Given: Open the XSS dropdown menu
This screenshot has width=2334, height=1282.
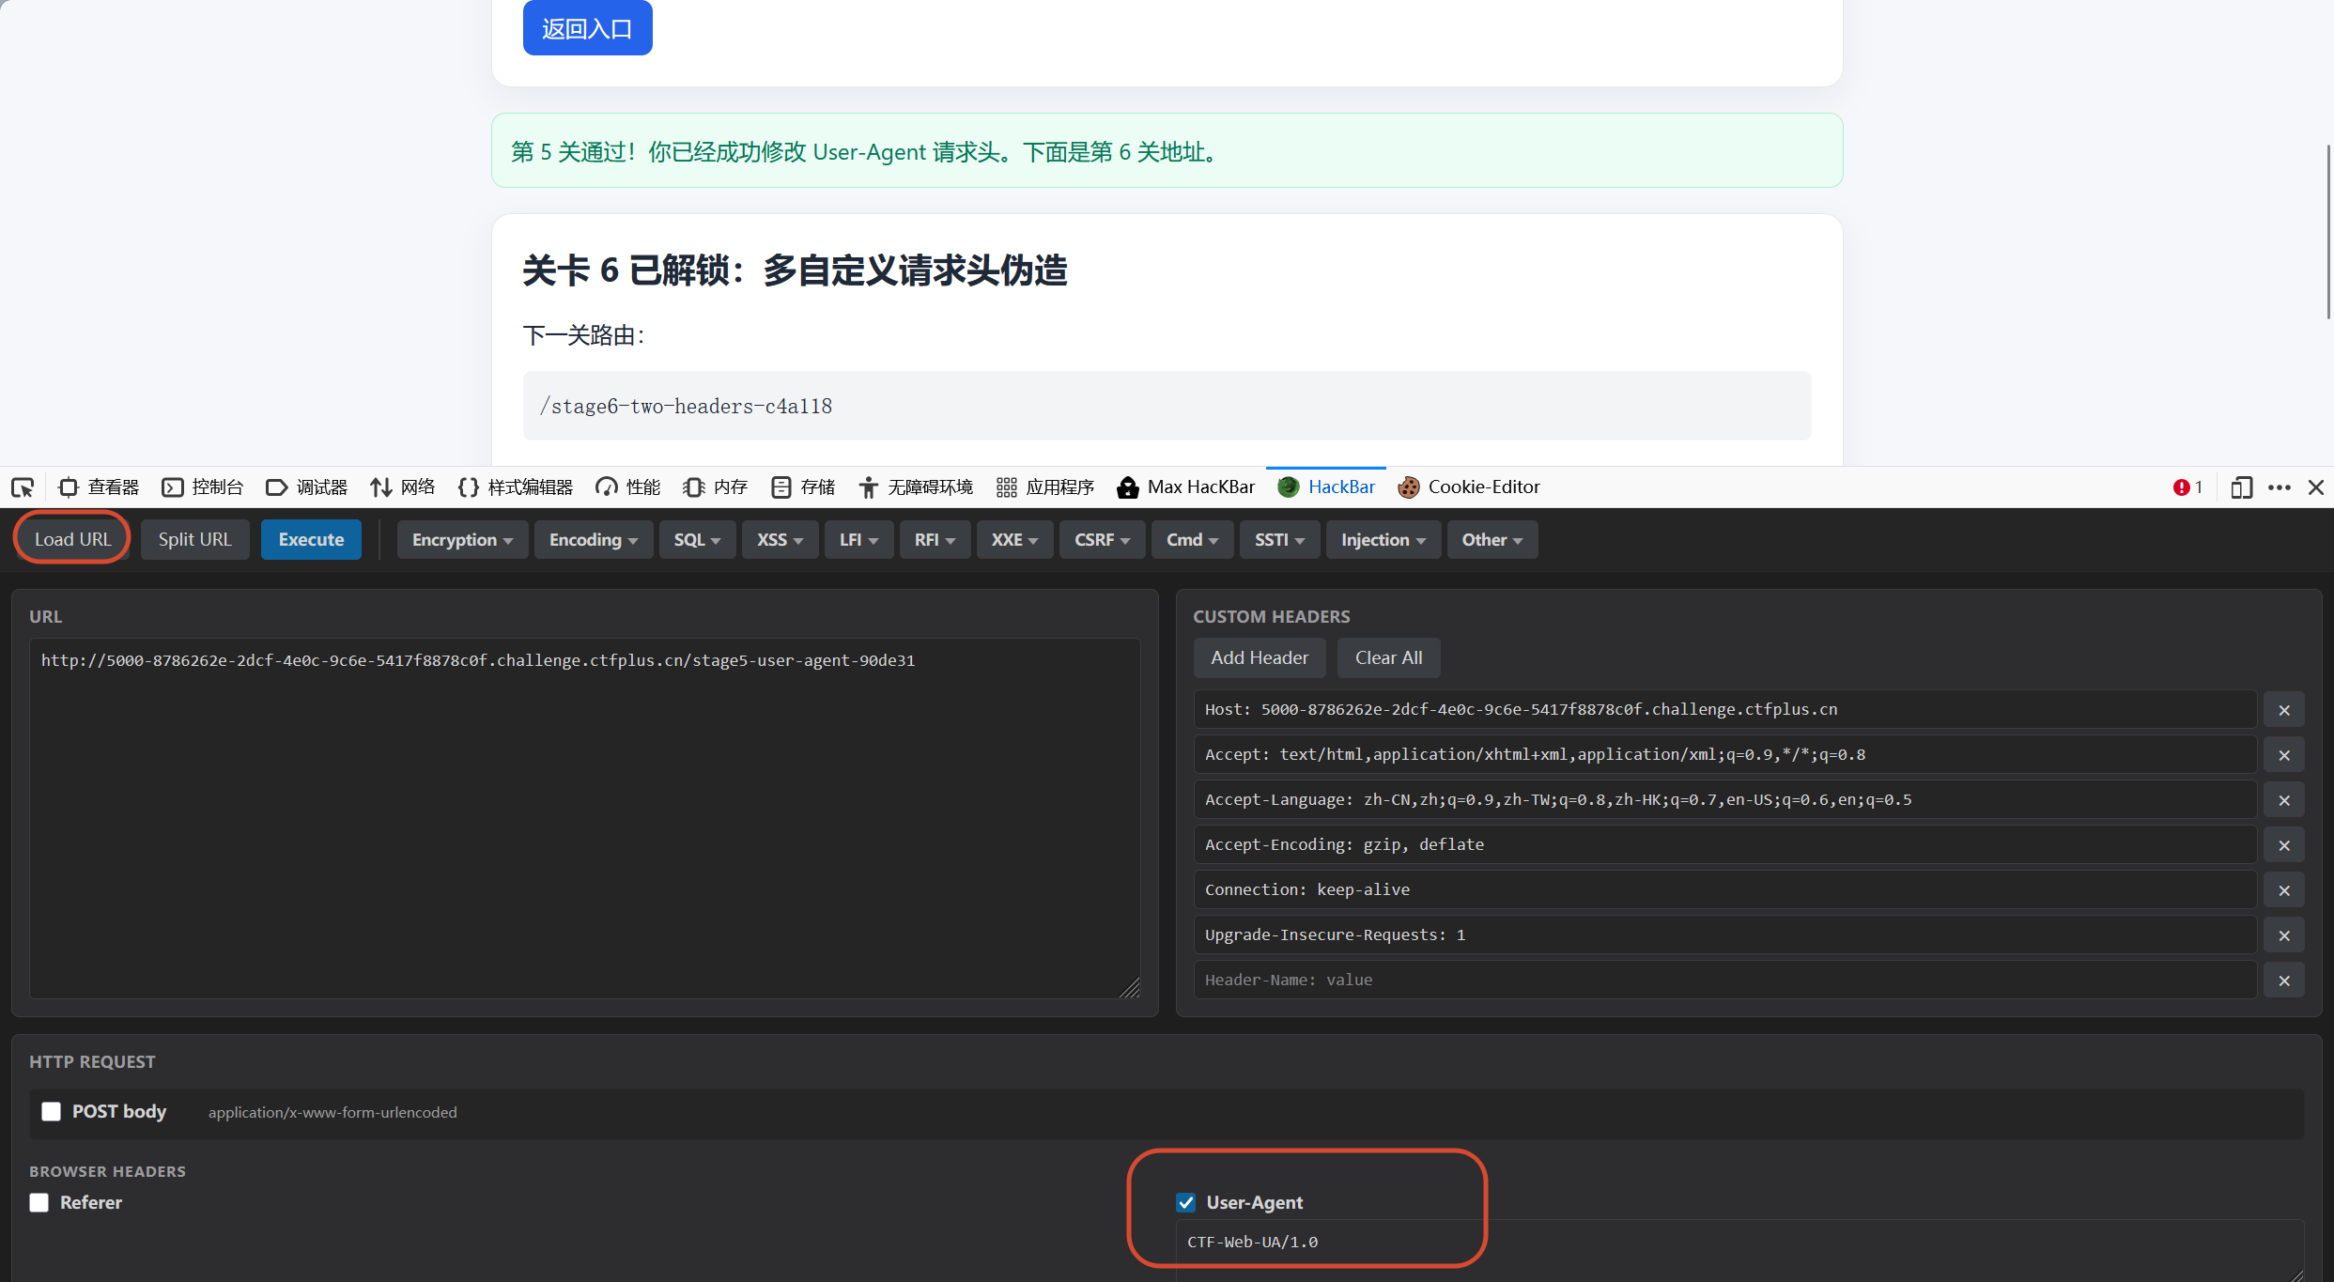Looking at the screenshot, I should point(780,539).
